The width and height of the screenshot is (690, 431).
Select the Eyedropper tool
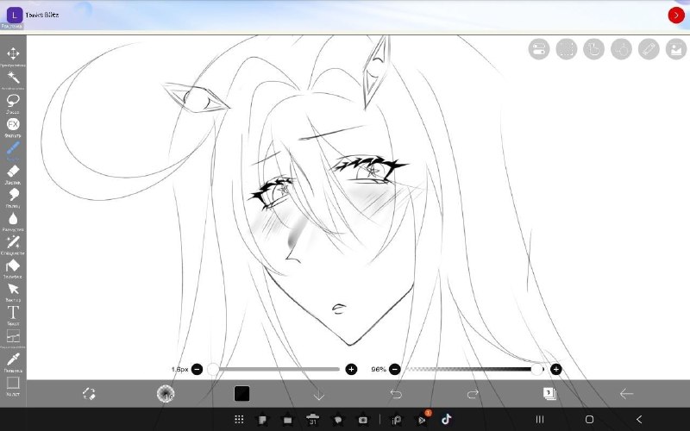click(13, 359)
